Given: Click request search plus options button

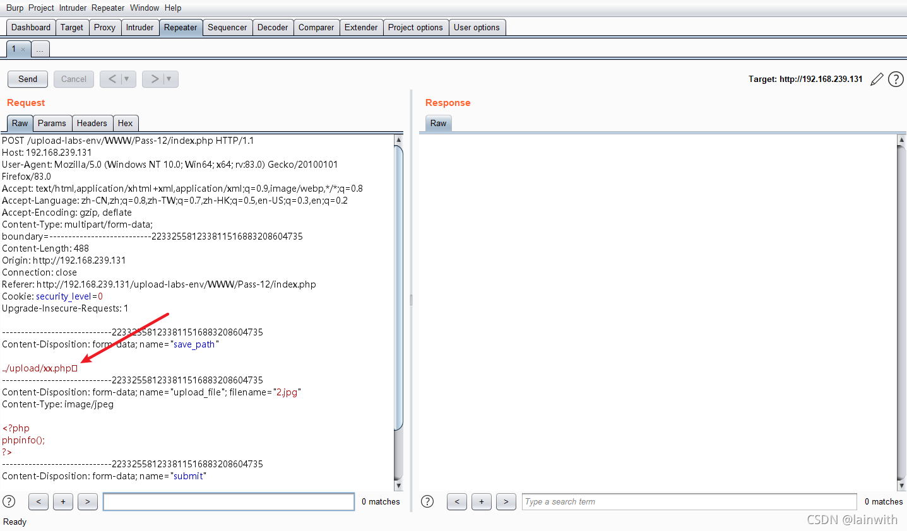Looking at the screenshot, I should 63,501.
